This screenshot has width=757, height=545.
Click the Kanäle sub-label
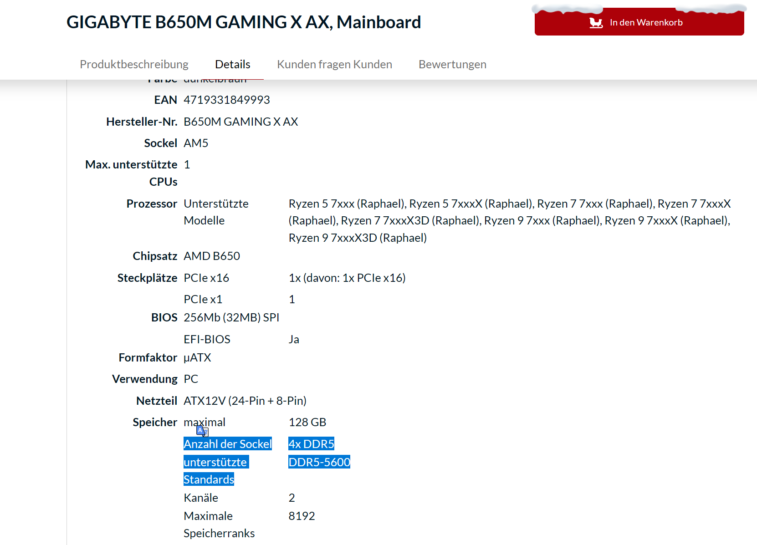201,498
